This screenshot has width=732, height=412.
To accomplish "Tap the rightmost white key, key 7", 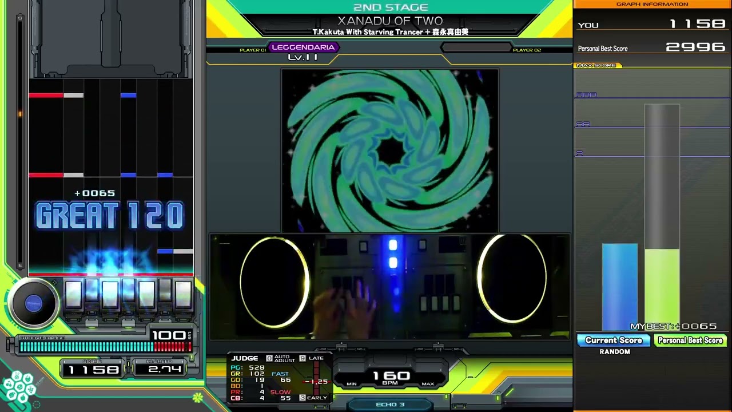I will pos(183,295).
